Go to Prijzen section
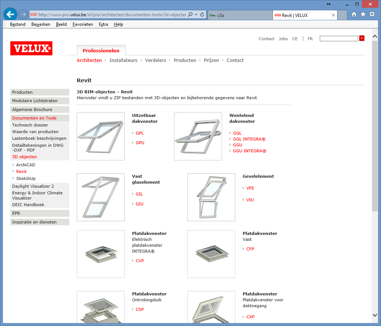Image resolution: width=381 pixels, height=326 pixels. [x=211, y=60]
